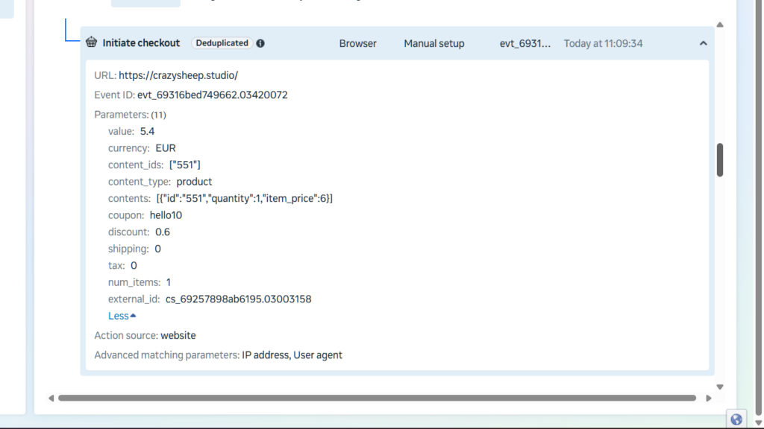764x429 pixels.
Task: Click the external_id value cs_69257898ab6195
Action: [238, 299]
